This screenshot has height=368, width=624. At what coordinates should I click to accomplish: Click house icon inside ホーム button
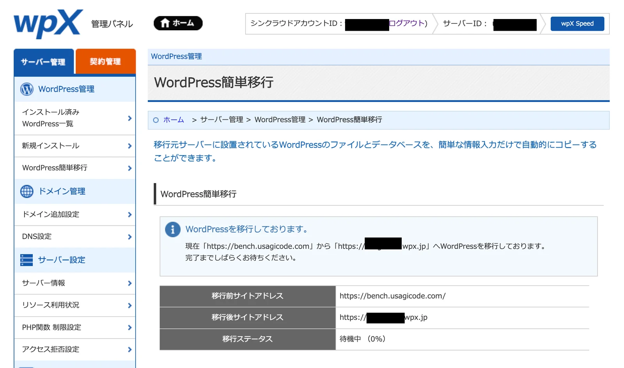(165, 23)
